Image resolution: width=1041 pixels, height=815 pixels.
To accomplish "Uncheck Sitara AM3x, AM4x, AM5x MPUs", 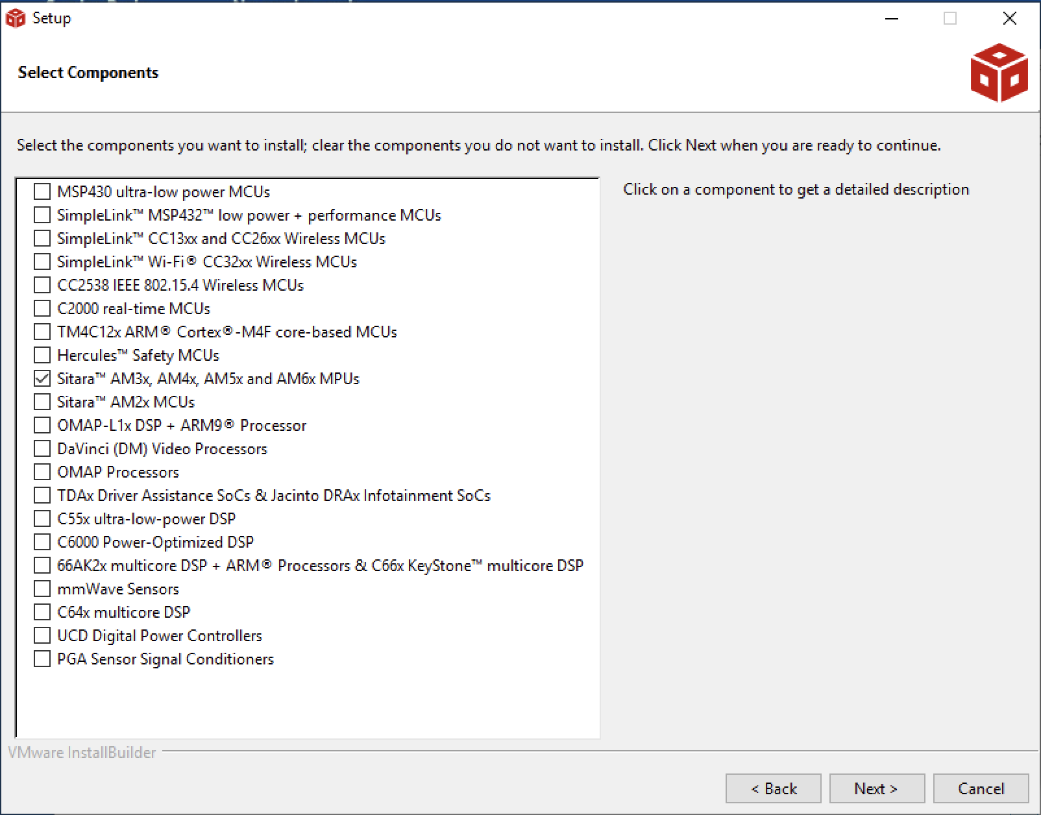I will click(x=41, y=378).
